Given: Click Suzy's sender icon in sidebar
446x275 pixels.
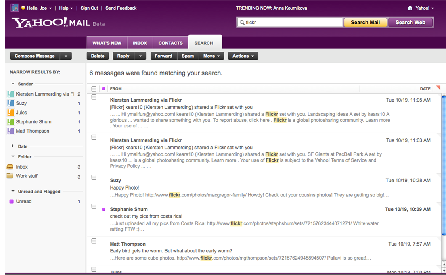Looking at the screenshot, I should [10, 103].
